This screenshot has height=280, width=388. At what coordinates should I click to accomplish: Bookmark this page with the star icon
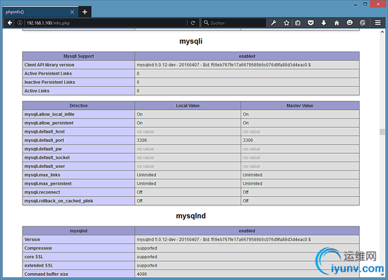tap(286, 23)
